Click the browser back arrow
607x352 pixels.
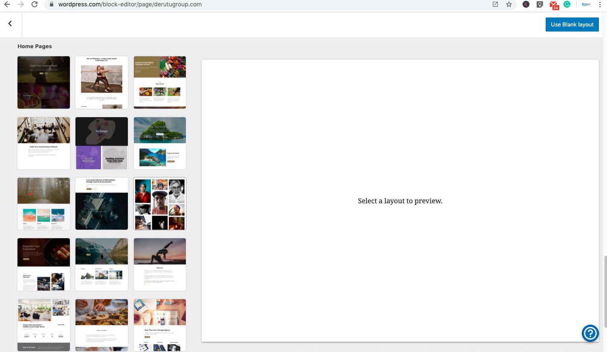click(7, 4)
